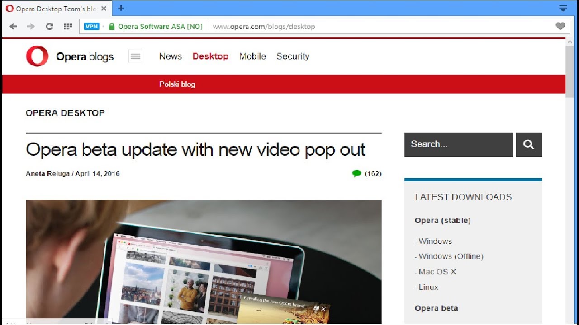Image resolution: width=579 pixels, height=325 pixels.
Task: Open the tab menu icon at top right
Action: (563, 8)
